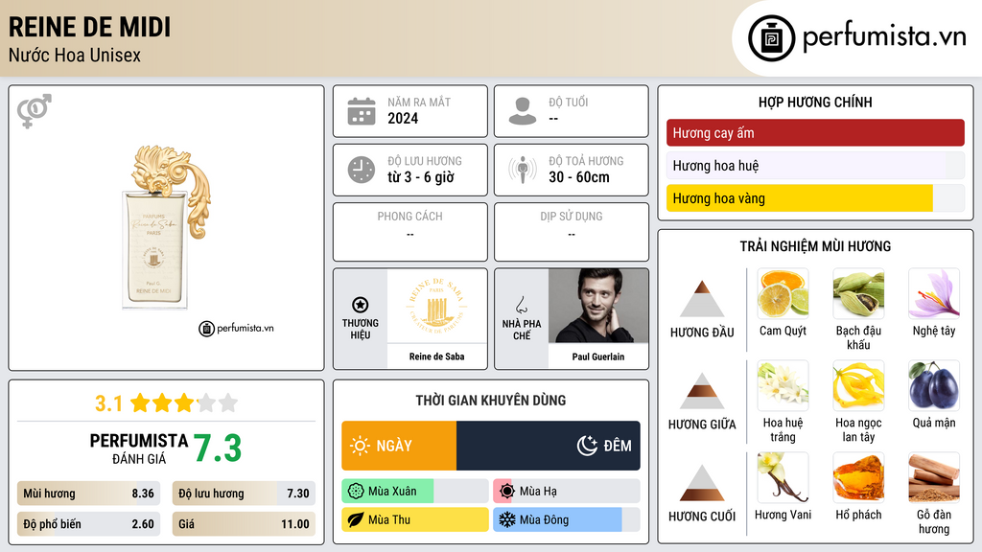Image resolution: width=982 pixels, height=552 pixels.
Task: Click the perfumista.vn perfume bottle logo icon
Action: tap(771, 38)
